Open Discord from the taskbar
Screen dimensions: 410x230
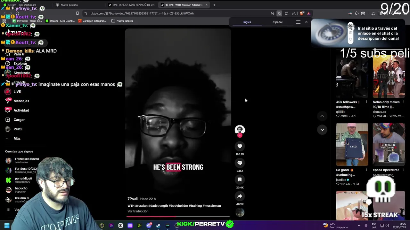coord(149,226)
